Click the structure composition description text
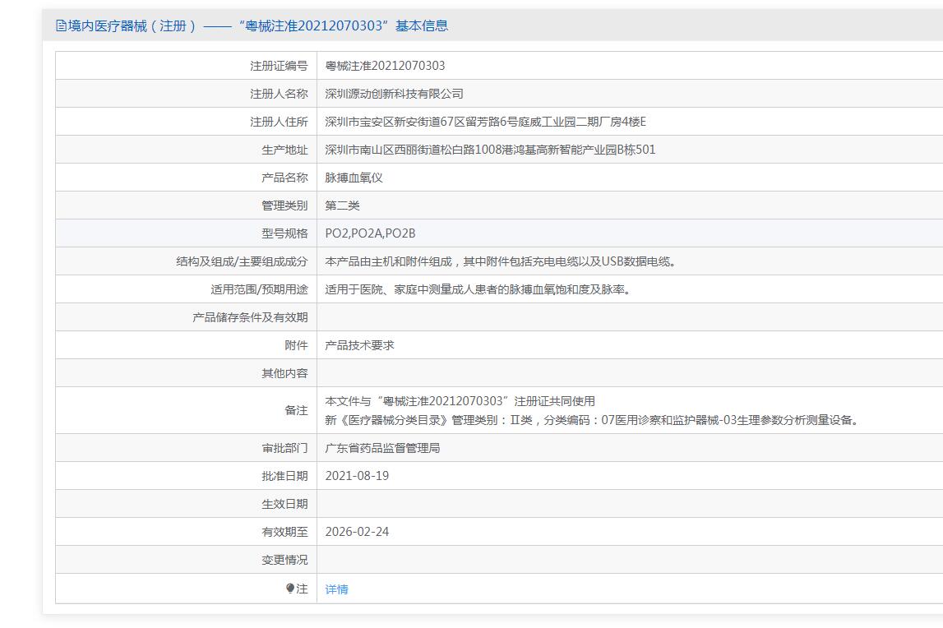The height and width of the screenshot is (628, 943). (x=501, y=261)
